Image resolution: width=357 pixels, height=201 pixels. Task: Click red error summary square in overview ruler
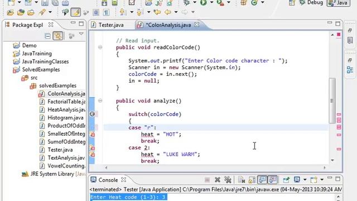coord(339,35)
